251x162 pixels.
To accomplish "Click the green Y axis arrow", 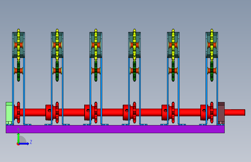I will 19,138.
